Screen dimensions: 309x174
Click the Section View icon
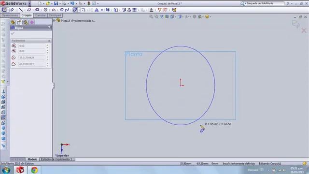(167, 17)
